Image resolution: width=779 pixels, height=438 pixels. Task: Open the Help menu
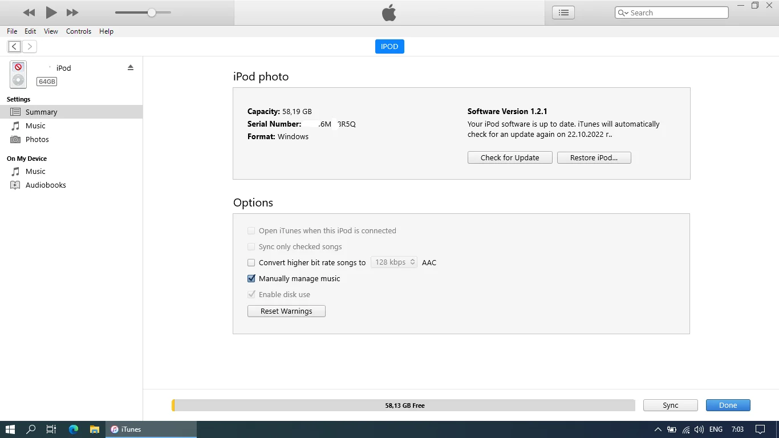(106, 31)
